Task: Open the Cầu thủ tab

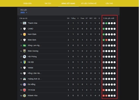Action: pos(109,4)
